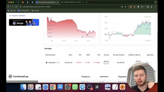Open Google Chrome from the dock
The image size is (164, 92).
point(53,87)
